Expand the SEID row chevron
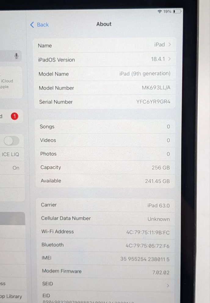Viewport: 210px width, 303px height. click(168, 285)
